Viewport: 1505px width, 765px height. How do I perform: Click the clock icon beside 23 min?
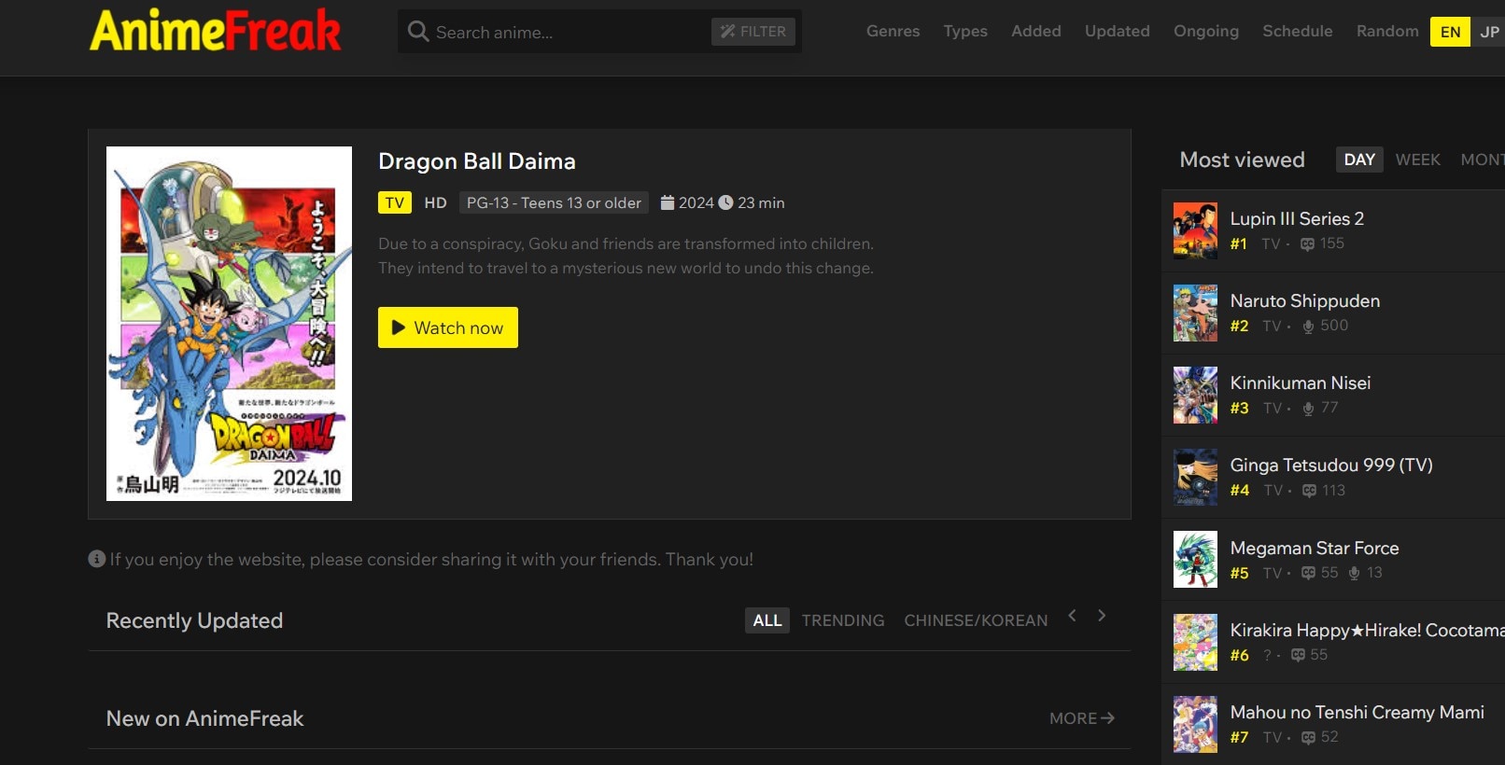tap(725, 202)
